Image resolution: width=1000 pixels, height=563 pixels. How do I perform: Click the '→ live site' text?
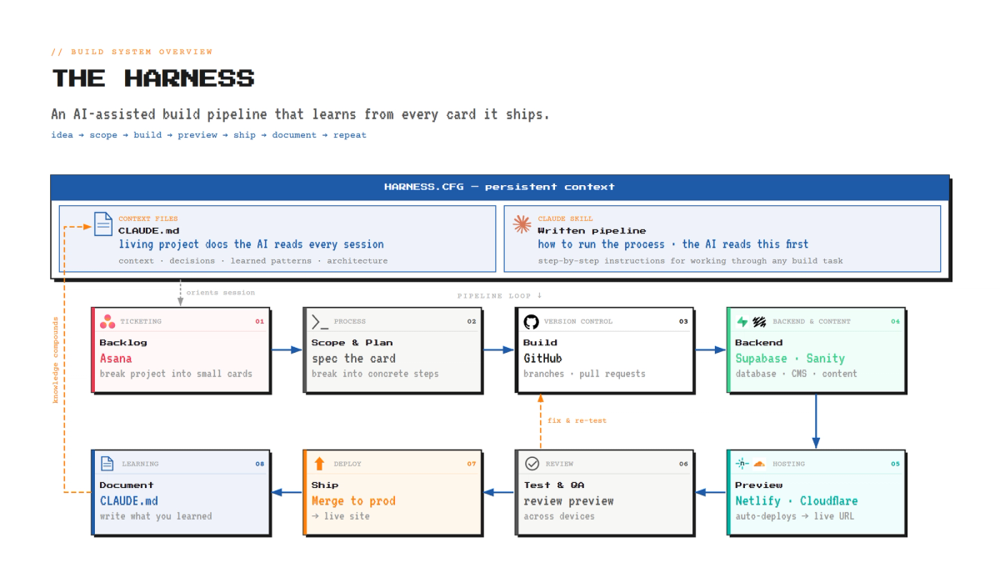coord(341,516)
